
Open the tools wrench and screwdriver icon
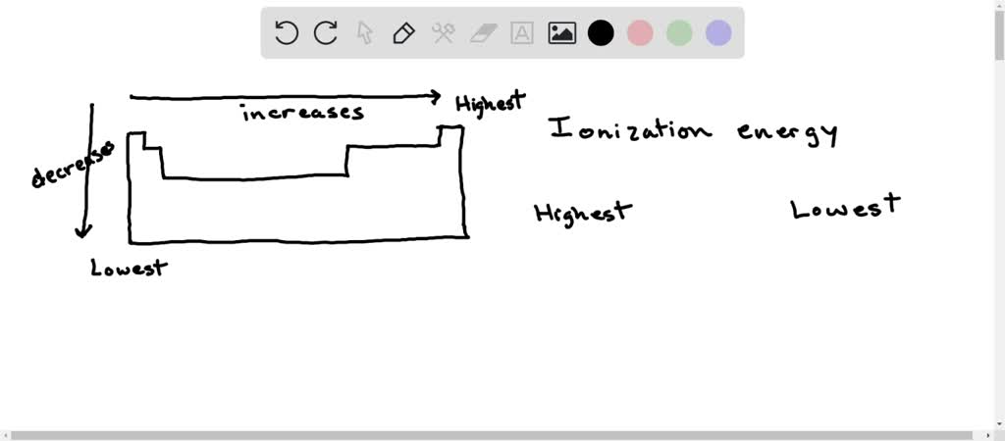click(443, 32)
